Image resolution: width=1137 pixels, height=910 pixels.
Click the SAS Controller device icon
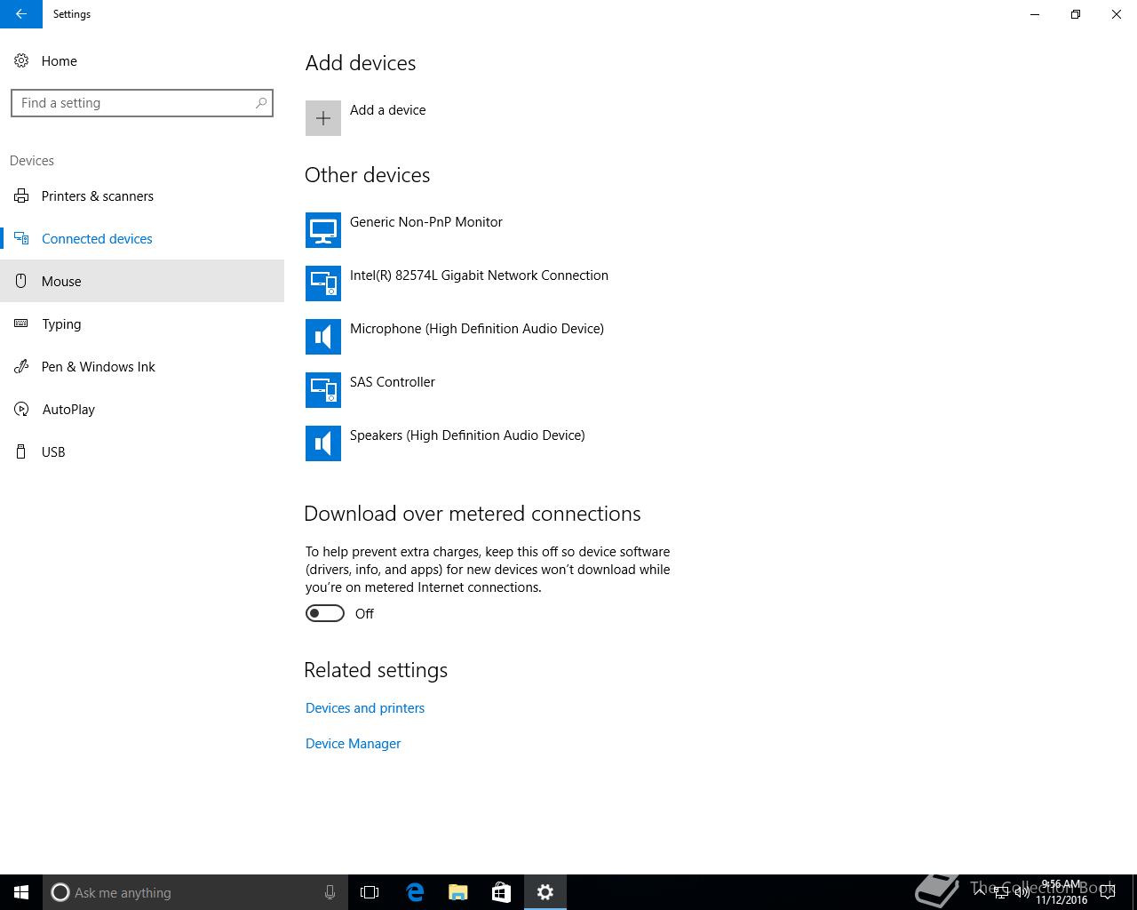click(323, 390)
